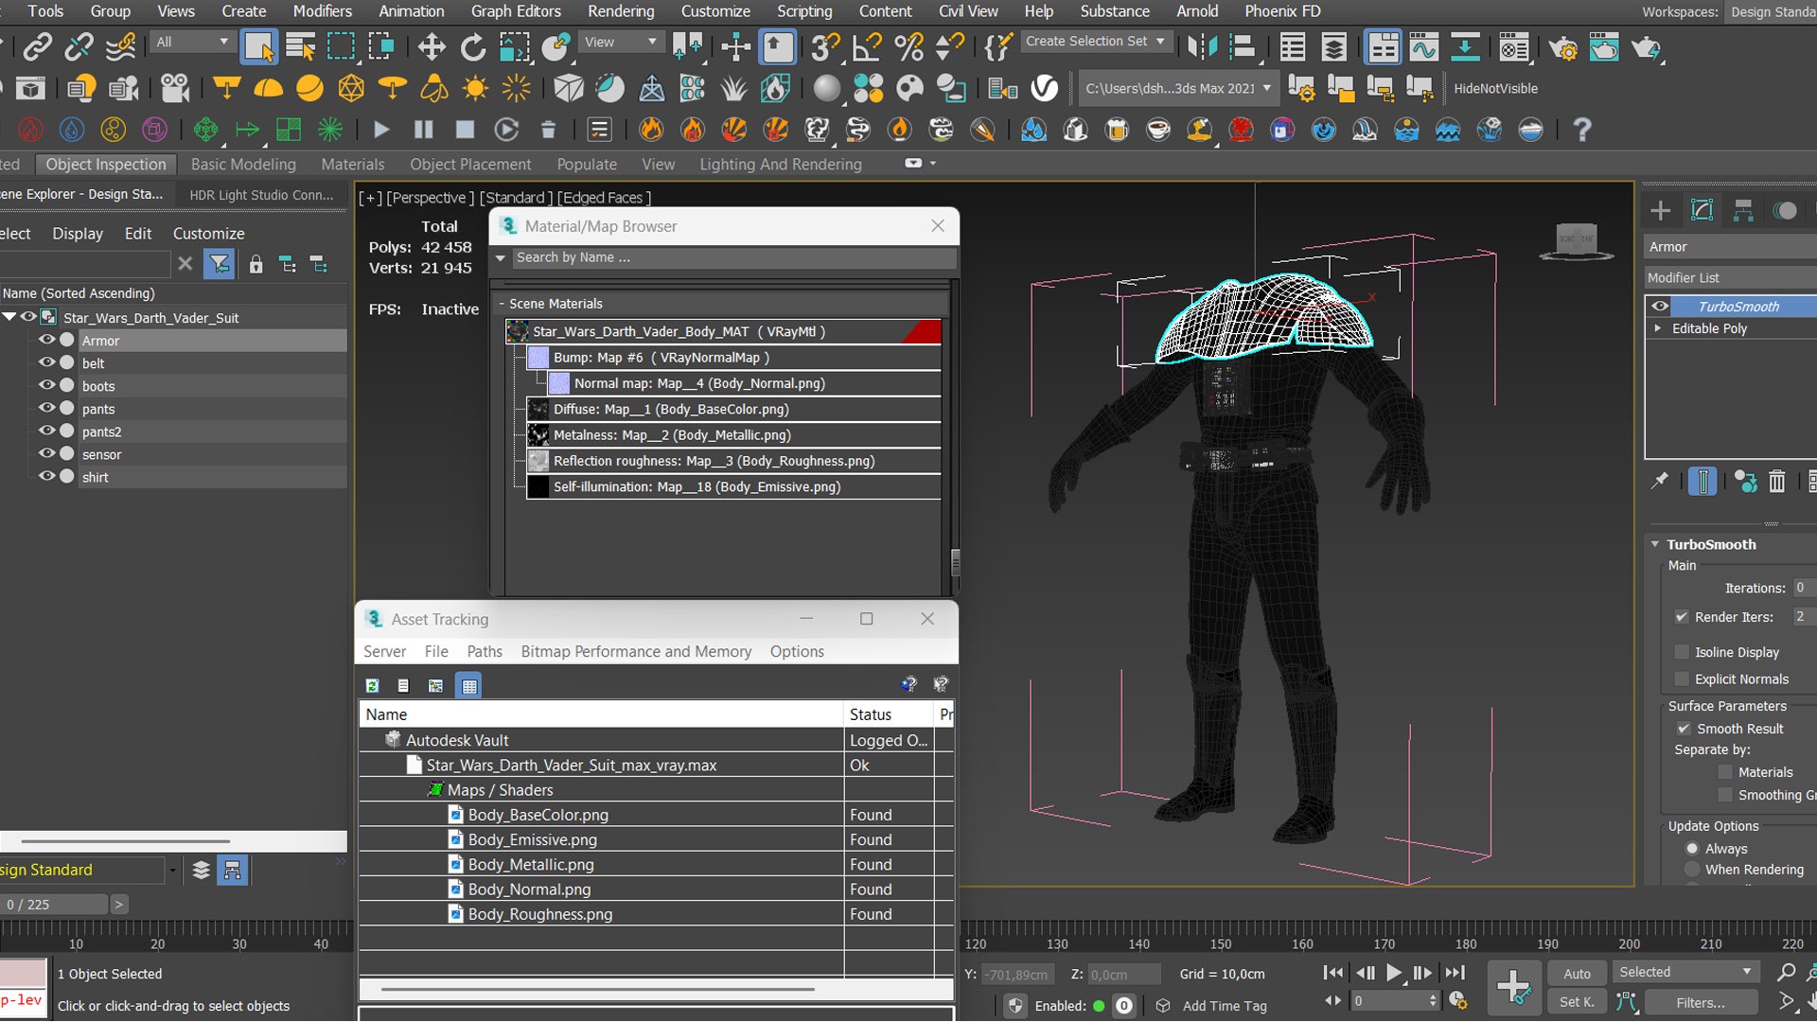This screenshot has height=1022, width=1817.
Task: Open the project path dropdown
Action: click(1178, 88)
